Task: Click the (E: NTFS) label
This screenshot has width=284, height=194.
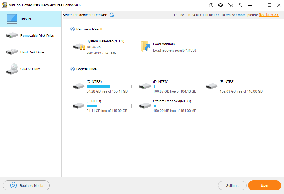Action: tap(227, 81)
